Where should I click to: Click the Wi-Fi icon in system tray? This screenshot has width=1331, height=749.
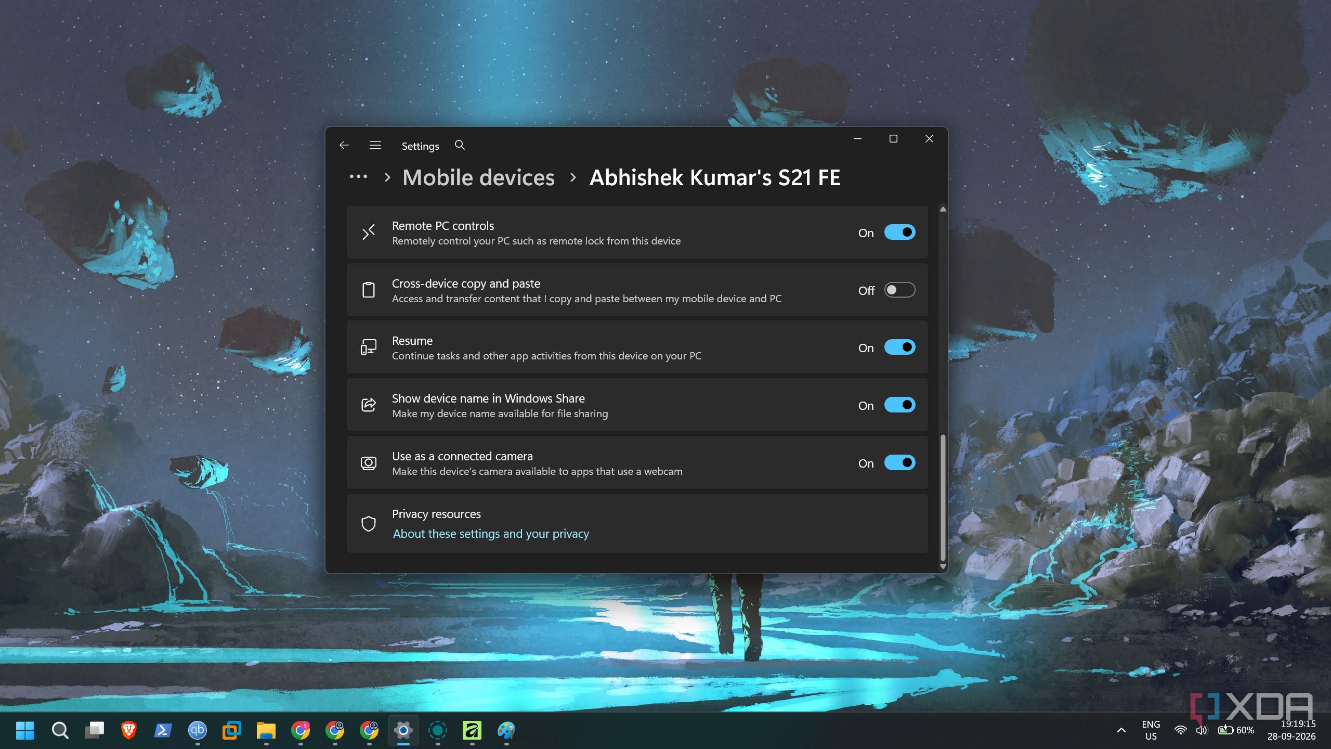click(x=1181, y=730)
